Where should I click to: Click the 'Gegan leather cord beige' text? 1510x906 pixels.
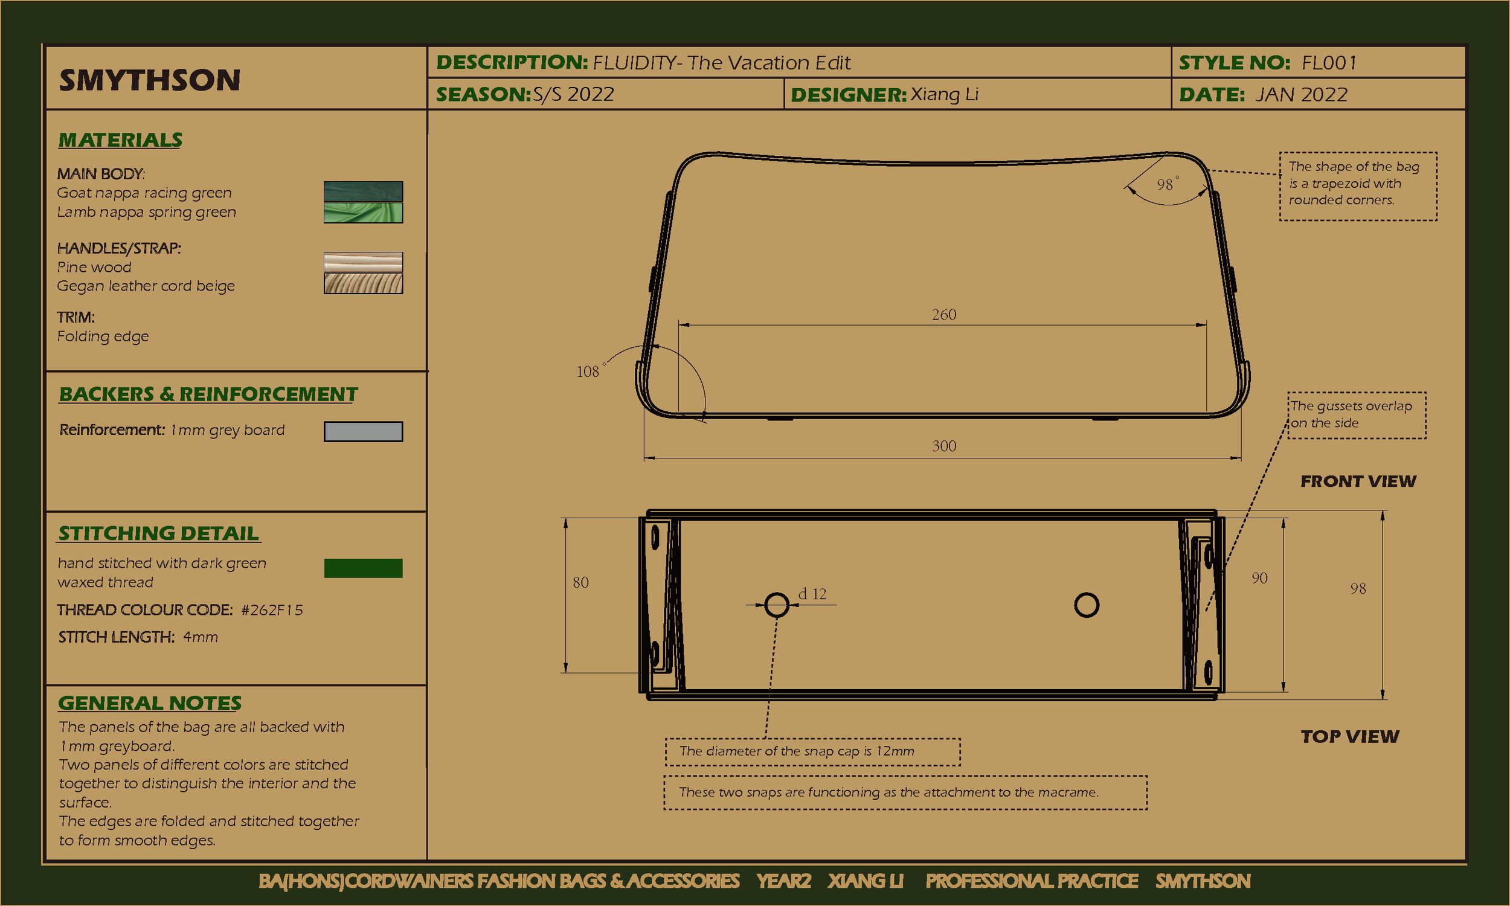click(146, 286)
